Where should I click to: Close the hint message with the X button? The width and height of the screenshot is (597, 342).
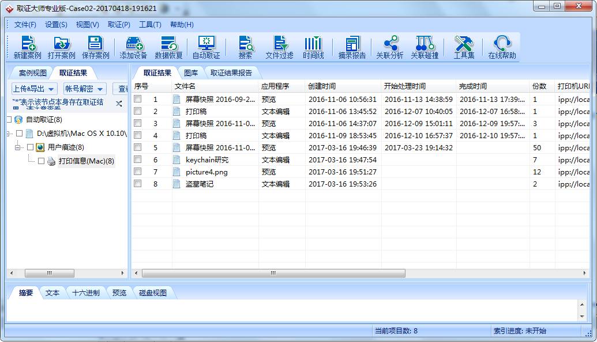click(x=119, y=104)
